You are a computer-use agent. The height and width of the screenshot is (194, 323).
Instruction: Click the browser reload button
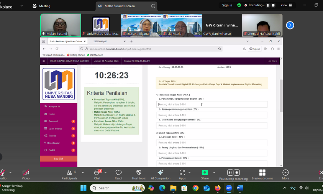pos(57,49)
